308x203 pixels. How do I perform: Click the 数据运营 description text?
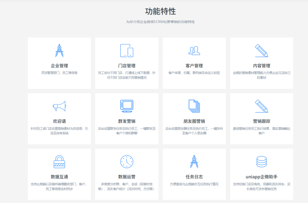pos(127,186)
